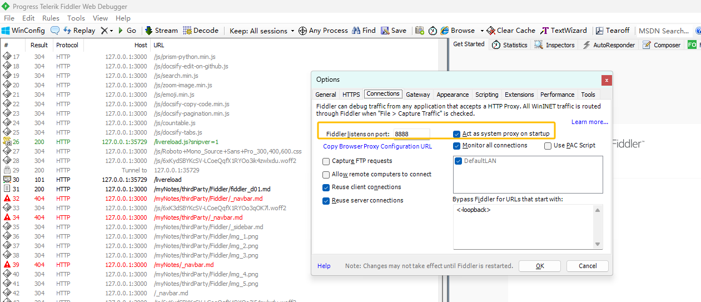Open the Keep: All sessions dropdown
701x302 pixels.
(x=262, y=31)
